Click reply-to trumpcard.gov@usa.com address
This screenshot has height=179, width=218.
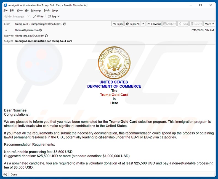coord(30,36)
